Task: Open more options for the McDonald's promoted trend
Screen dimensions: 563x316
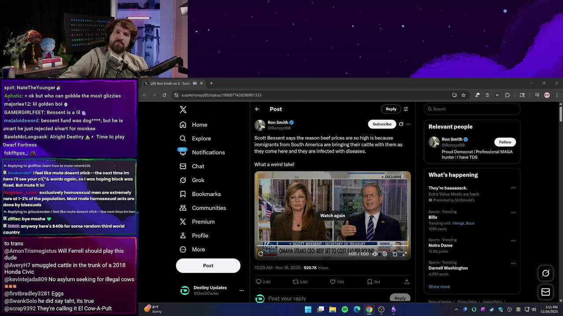Action: click(x=513, y=188)
